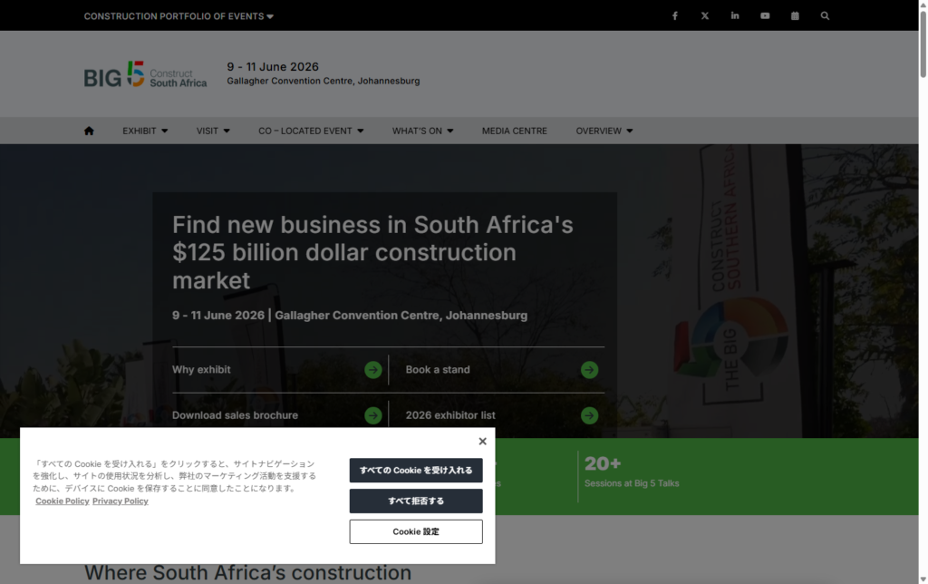Open the LinkedIn icon
The width and height of the screenshot is (928, 584).
click(734, 15)
